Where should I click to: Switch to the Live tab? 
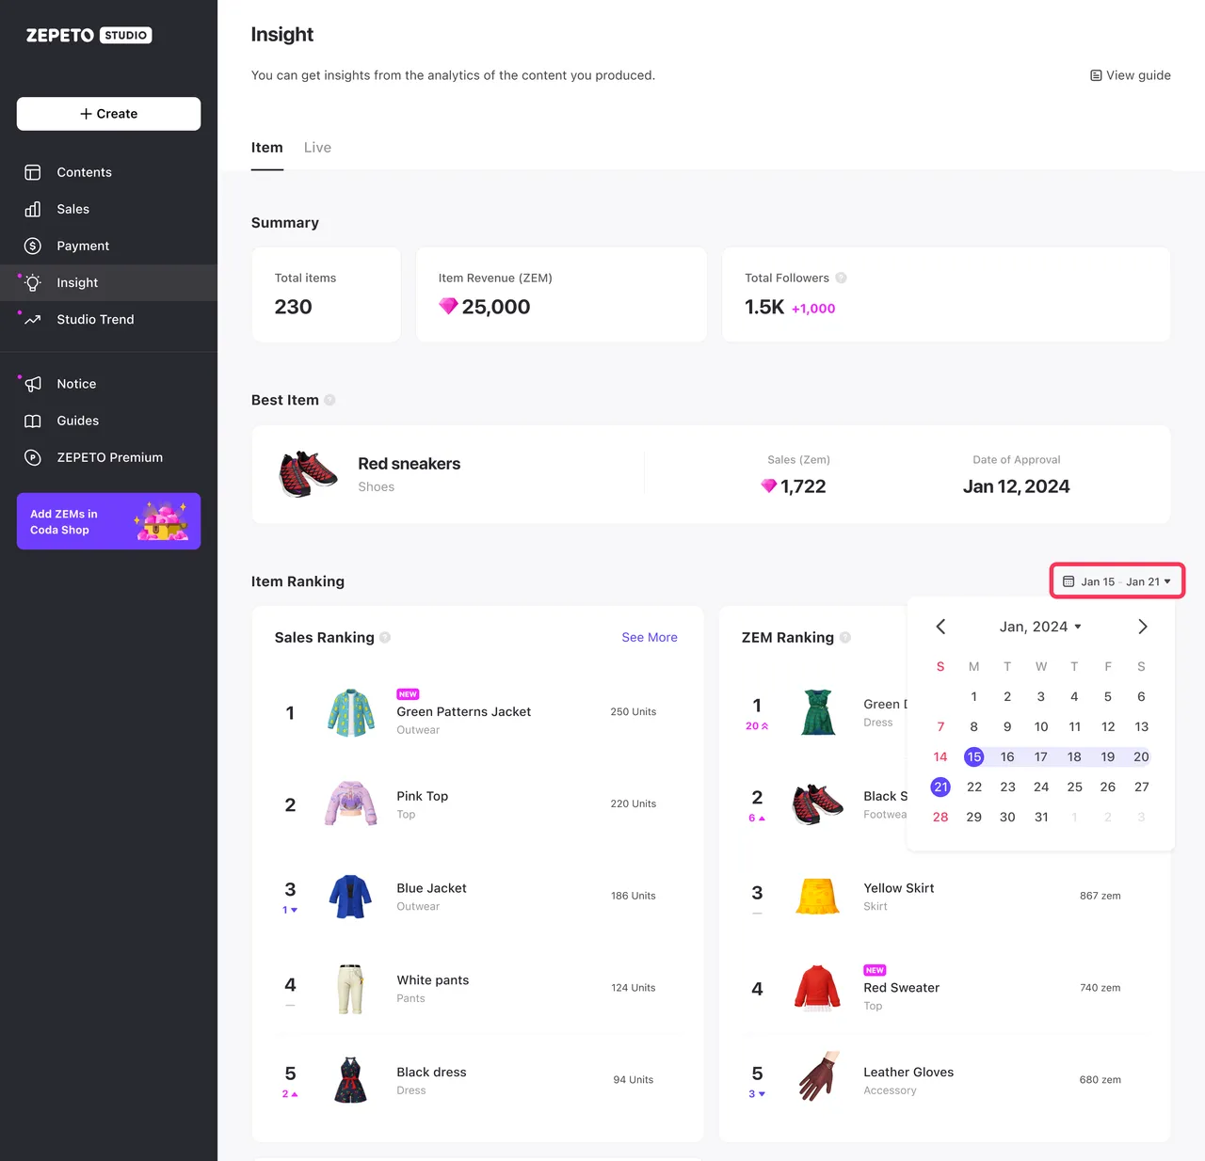[x=317, y=147]
